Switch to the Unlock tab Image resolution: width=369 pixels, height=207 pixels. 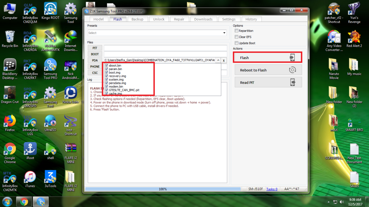159,19
